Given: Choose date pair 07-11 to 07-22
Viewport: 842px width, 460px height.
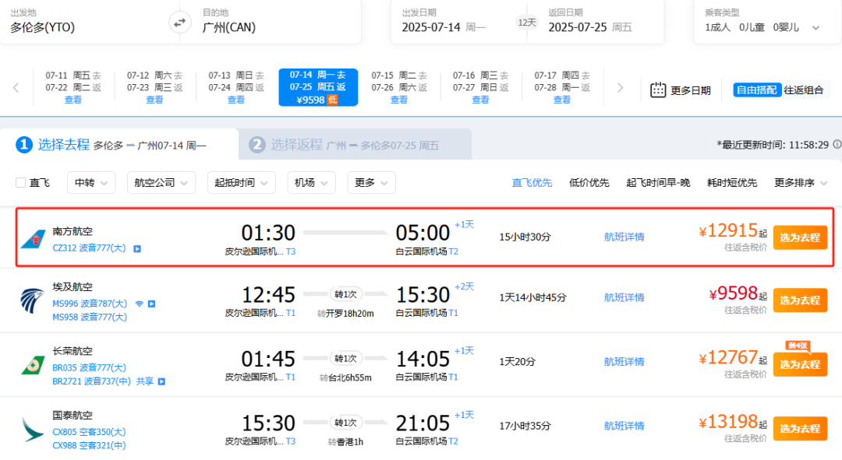Looking at the screenshot, I should click(73, 87).
